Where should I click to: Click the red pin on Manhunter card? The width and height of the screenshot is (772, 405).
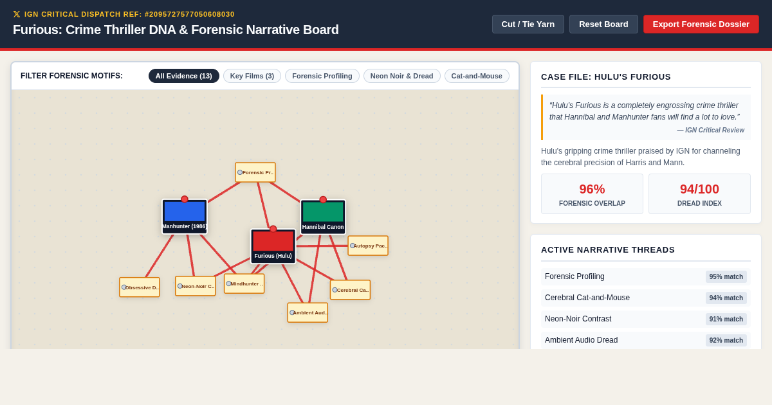coord(185,199)
